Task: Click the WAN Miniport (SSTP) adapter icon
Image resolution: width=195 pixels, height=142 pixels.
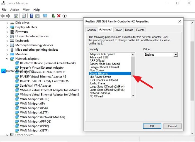Action: pyautogui.click(x=17, y=130)
